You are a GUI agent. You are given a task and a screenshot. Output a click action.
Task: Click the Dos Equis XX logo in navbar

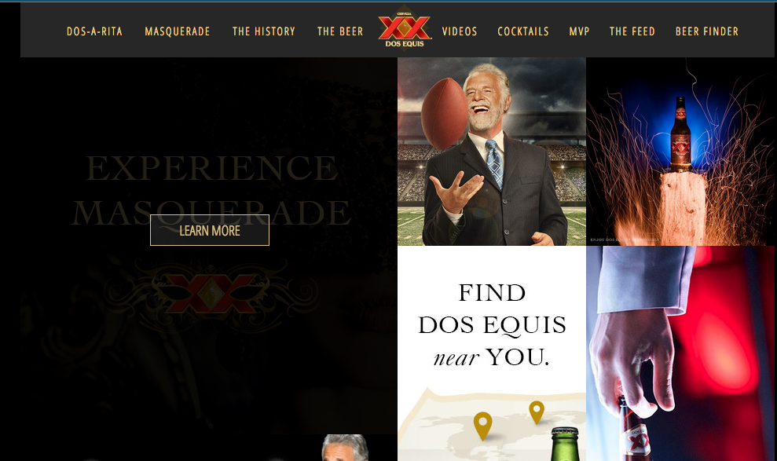(404, 30)
